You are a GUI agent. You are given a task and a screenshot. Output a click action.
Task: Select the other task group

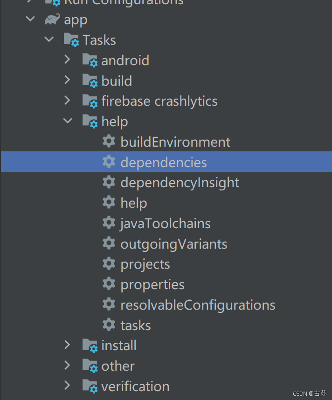(x=118, y=366)
